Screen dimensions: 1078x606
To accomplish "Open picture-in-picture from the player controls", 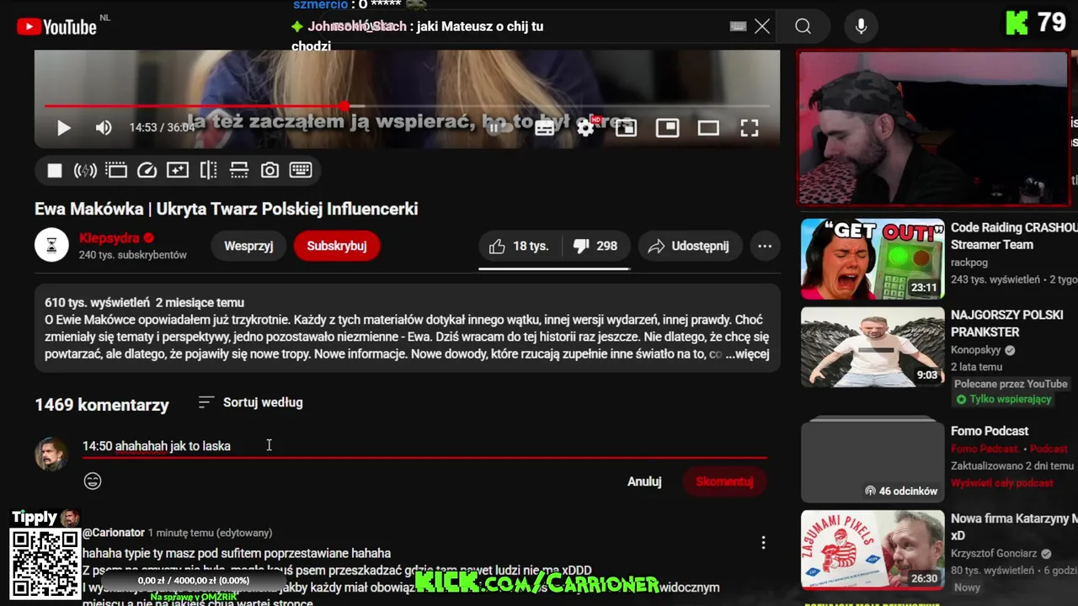I will [x=667, y=128].
